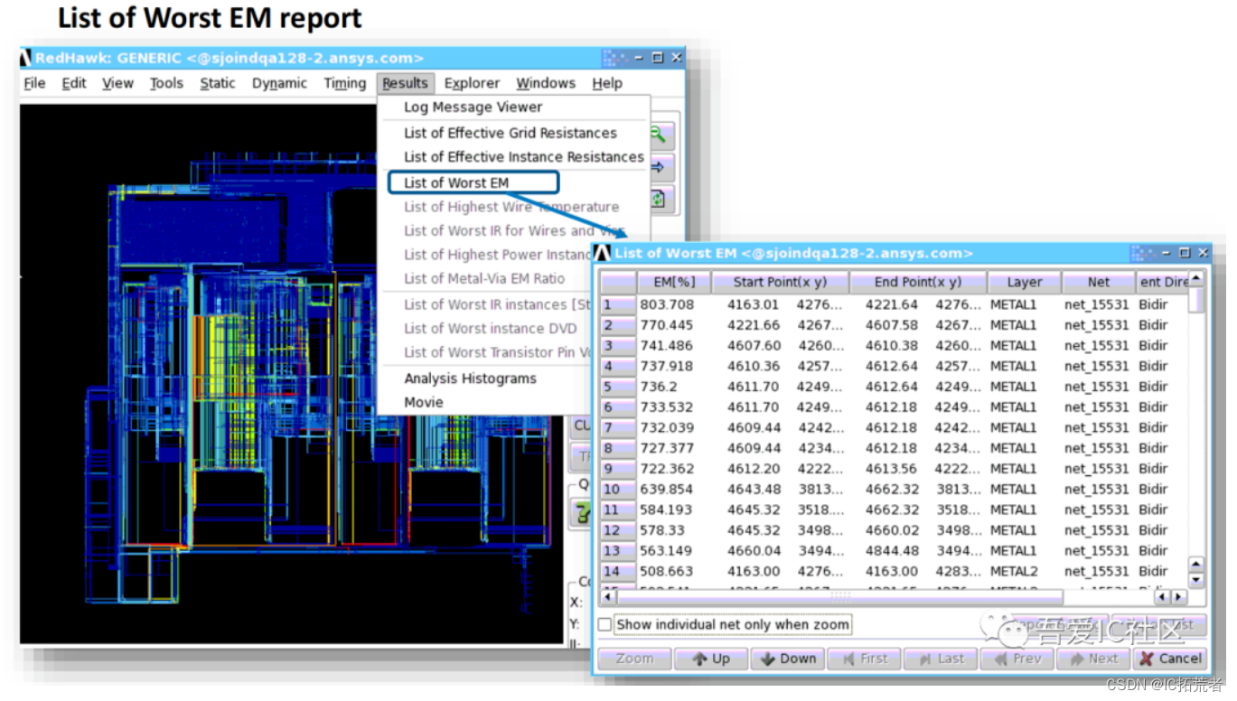Click the horizontal scrollbar left arrow
1237x701 pixels.
click(608, 597)
